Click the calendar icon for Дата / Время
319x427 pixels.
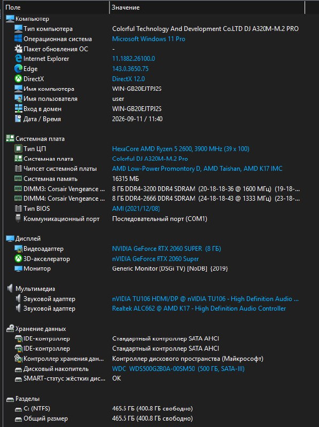click(18, 118)
